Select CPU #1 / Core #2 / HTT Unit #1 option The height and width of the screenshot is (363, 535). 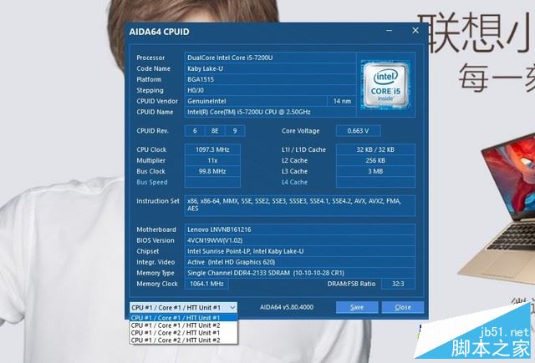tap(183, 333)
